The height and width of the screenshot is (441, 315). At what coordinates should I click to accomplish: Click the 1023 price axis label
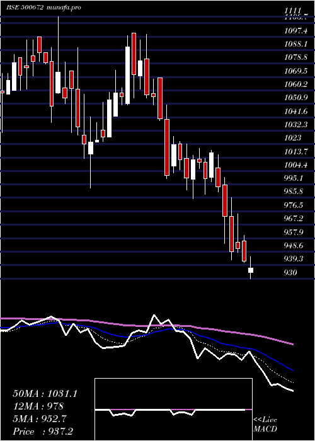[293, 138]
